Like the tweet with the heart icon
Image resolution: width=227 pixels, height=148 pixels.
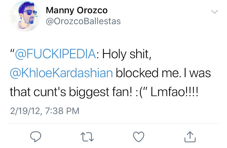[x=138, y=136]
